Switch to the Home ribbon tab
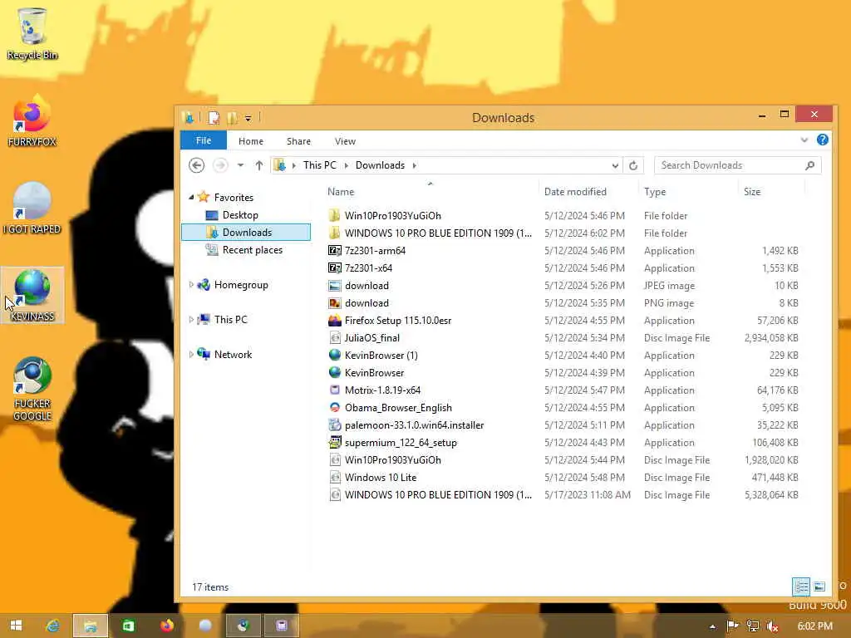Viewport: 851px width, 638px height. 251,141
